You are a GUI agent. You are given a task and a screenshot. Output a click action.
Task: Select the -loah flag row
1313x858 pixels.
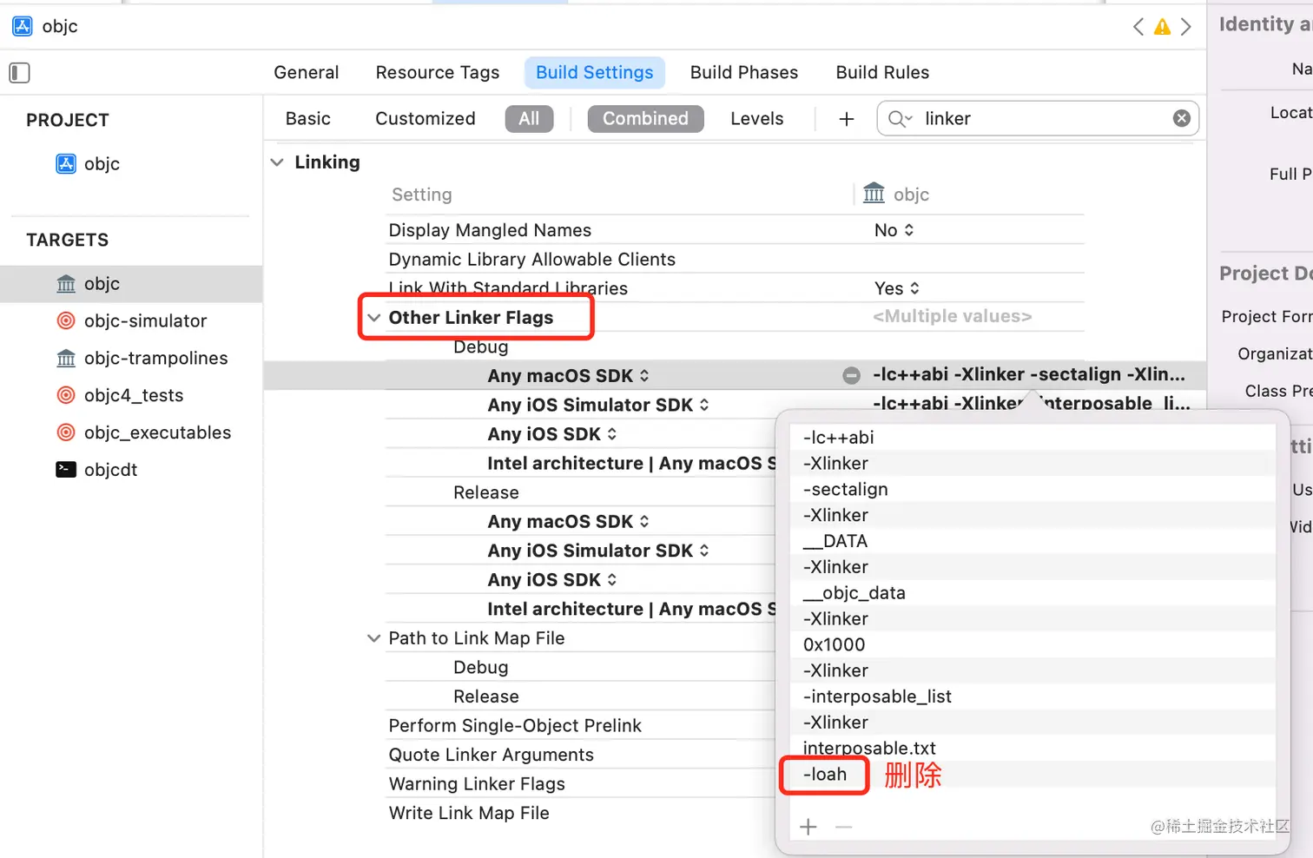1033,775
